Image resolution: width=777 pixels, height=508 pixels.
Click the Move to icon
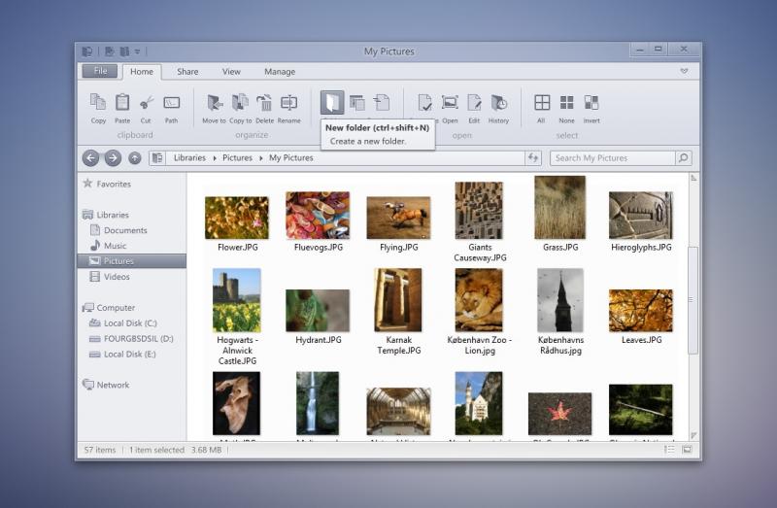(x=215, y=103)
